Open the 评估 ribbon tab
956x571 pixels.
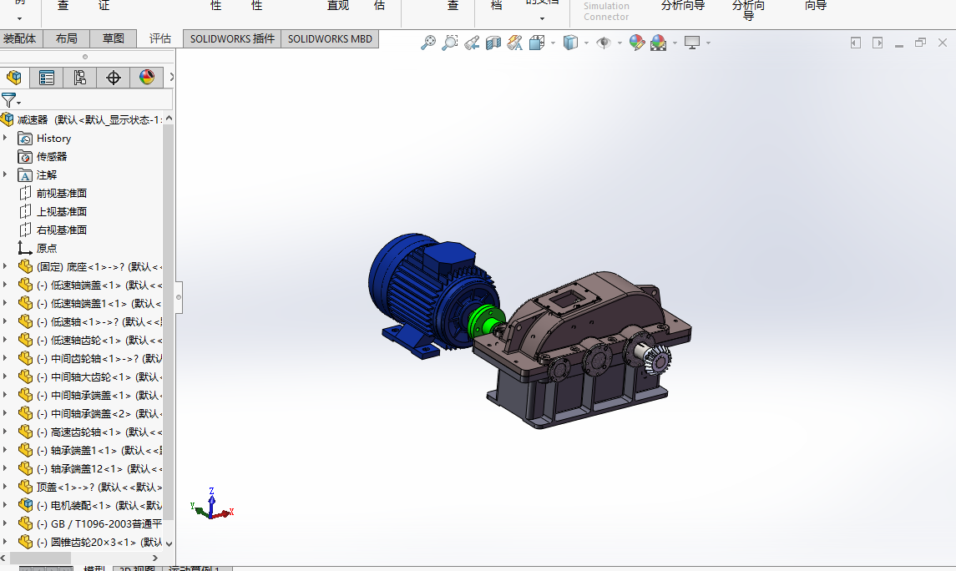pos(160,38)
